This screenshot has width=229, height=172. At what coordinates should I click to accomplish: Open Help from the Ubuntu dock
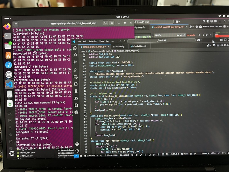[x=9, y=65]
